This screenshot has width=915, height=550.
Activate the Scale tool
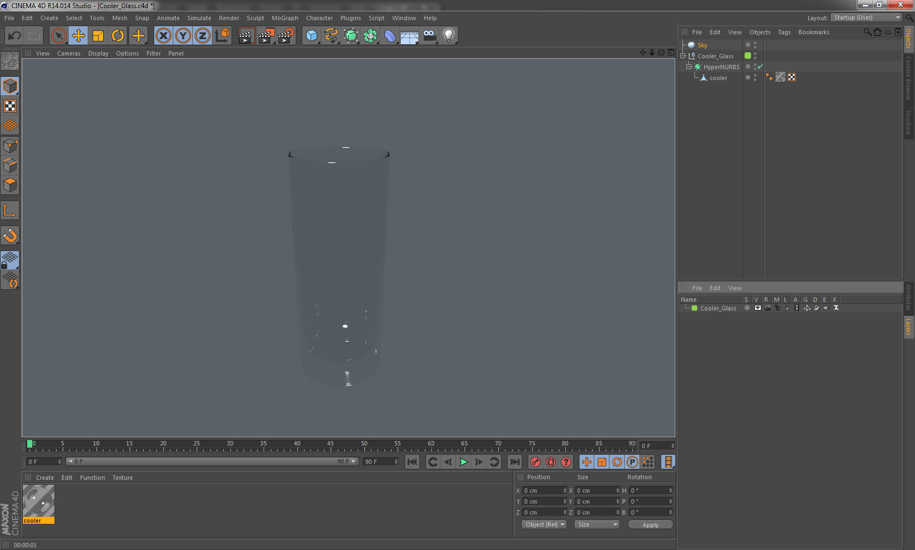pos(98,36)
